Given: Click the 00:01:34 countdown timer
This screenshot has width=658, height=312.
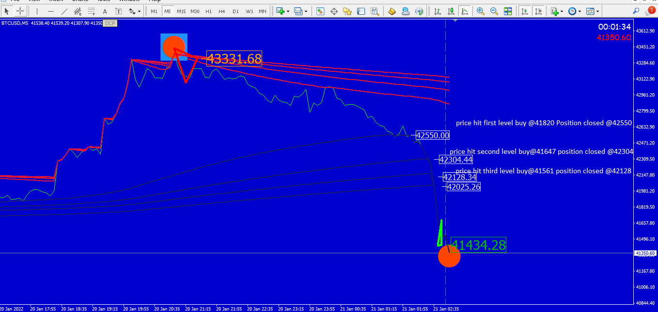Looking at the screenshot, I should 614,27.
